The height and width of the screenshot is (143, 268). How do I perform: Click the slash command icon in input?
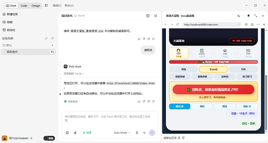(67, 133)
